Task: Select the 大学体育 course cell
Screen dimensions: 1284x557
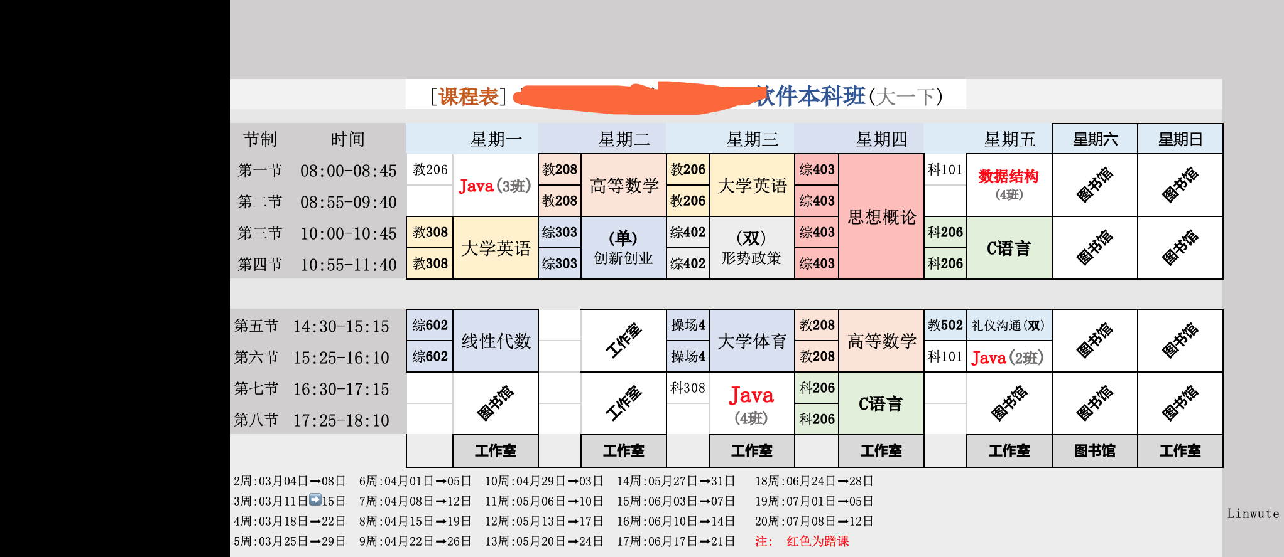Action: tap(751, 341)
